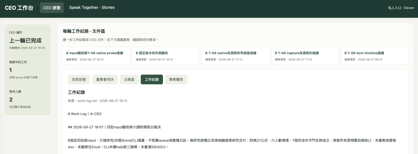This screenshot has height=154, width=418.
Task: Click the 選一份工作紀錄 instruction text
Action: point(110,40)
